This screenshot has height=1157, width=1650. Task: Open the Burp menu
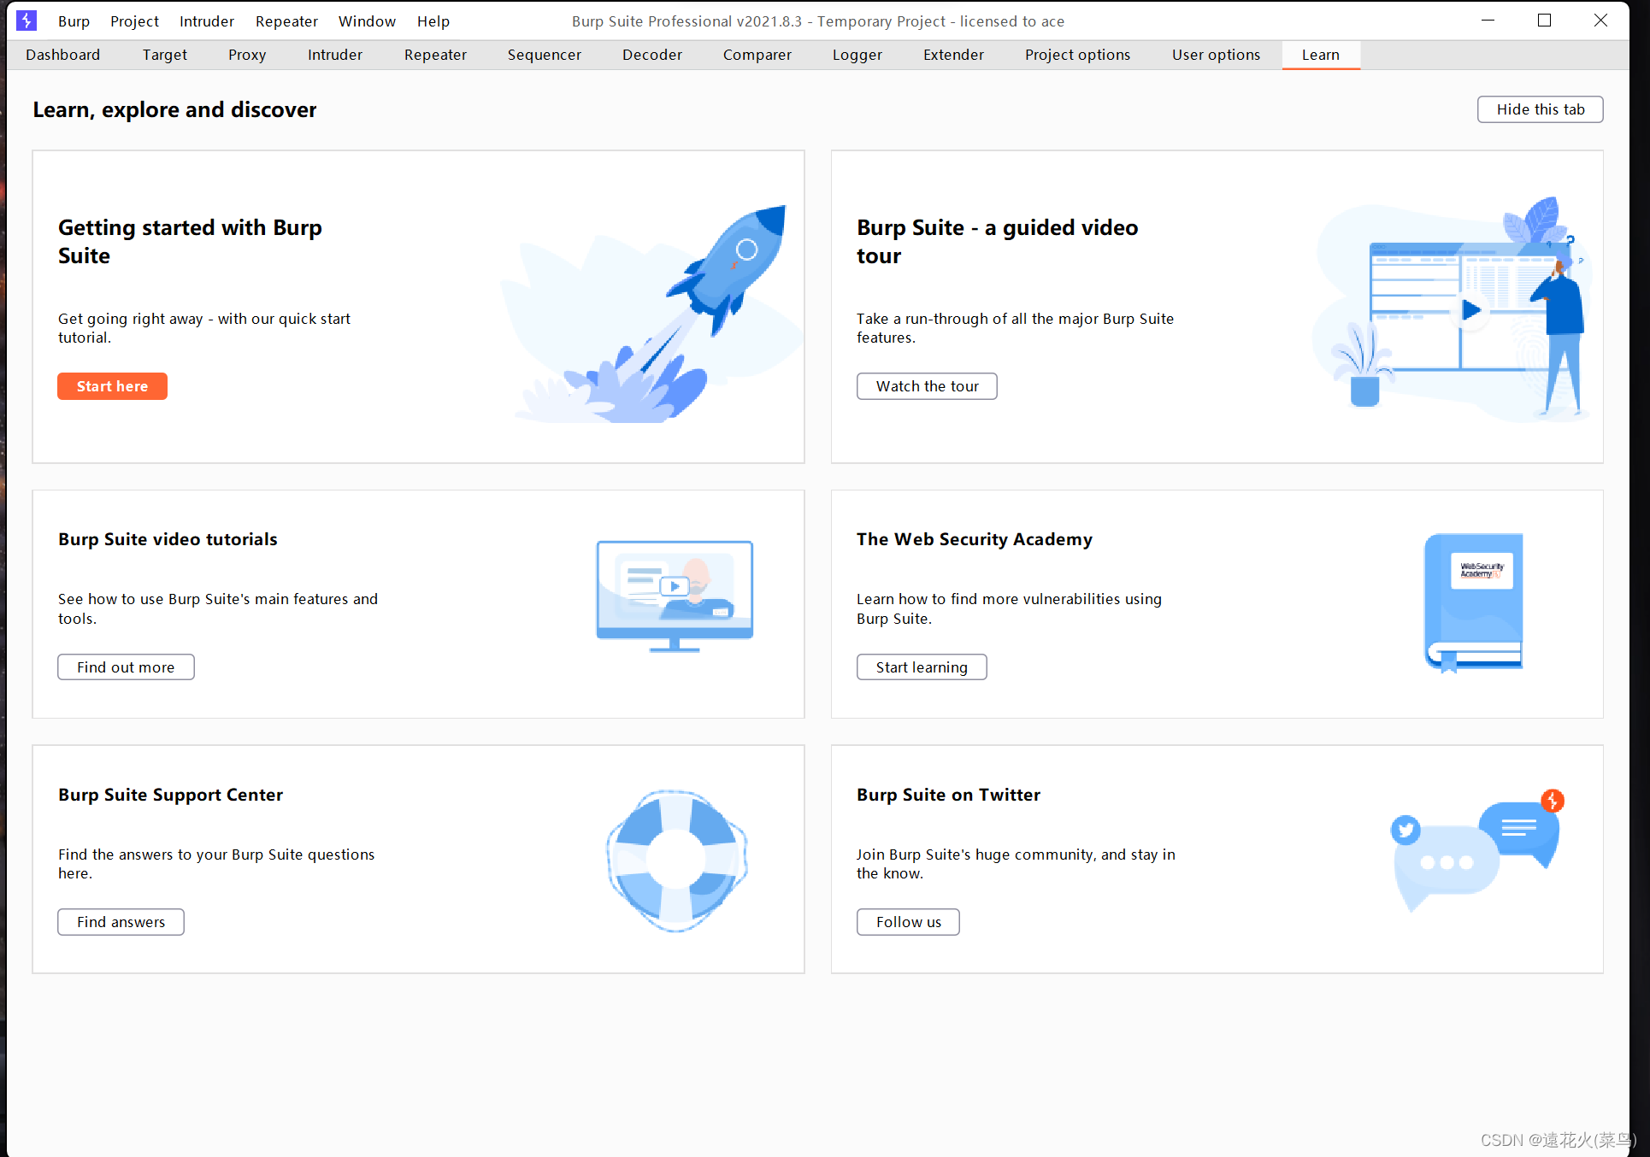(x=74, y=21)
